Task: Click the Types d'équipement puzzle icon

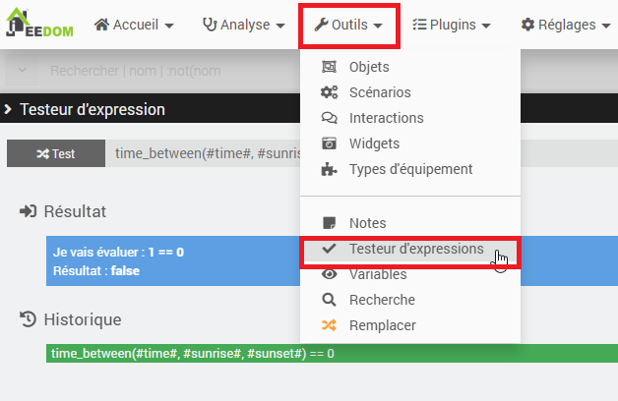Action: pyautogui.click(x=330, y=169)
